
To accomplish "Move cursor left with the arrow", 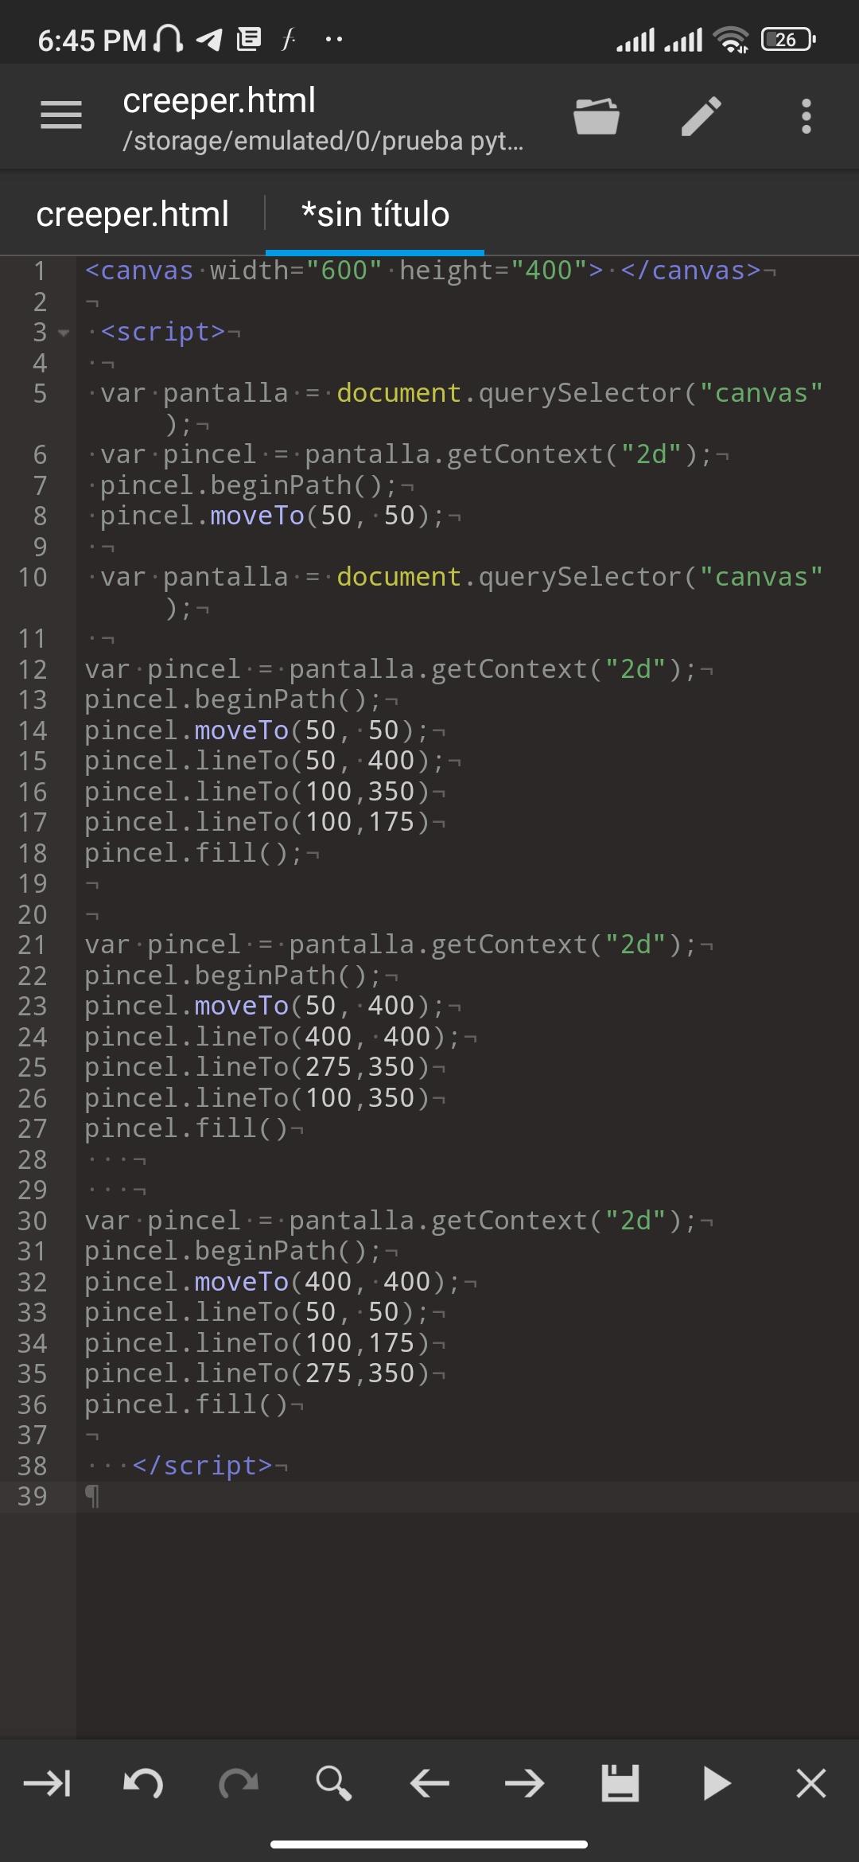I will tap(429, 1783).
